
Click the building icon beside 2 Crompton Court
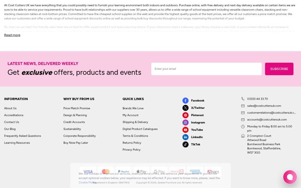[243, 136]
